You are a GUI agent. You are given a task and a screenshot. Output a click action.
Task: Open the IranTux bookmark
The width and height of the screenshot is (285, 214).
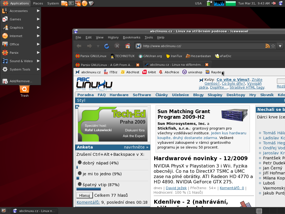(174, 56)
